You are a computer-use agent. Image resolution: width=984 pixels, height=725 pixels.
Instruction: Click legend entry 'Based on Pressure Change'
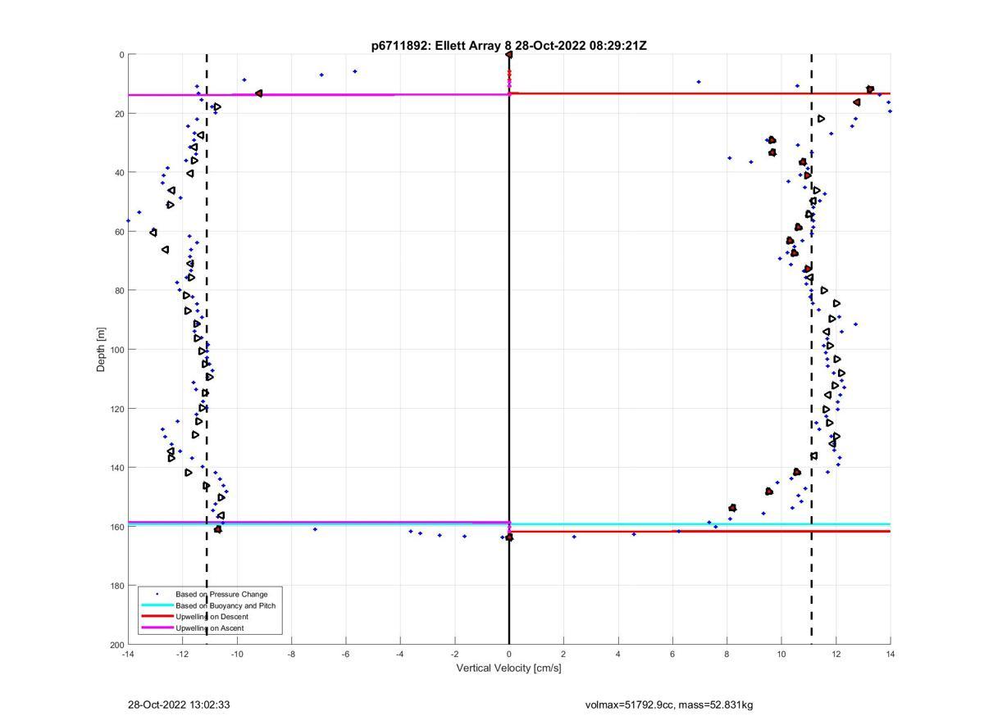coord(221,594)
